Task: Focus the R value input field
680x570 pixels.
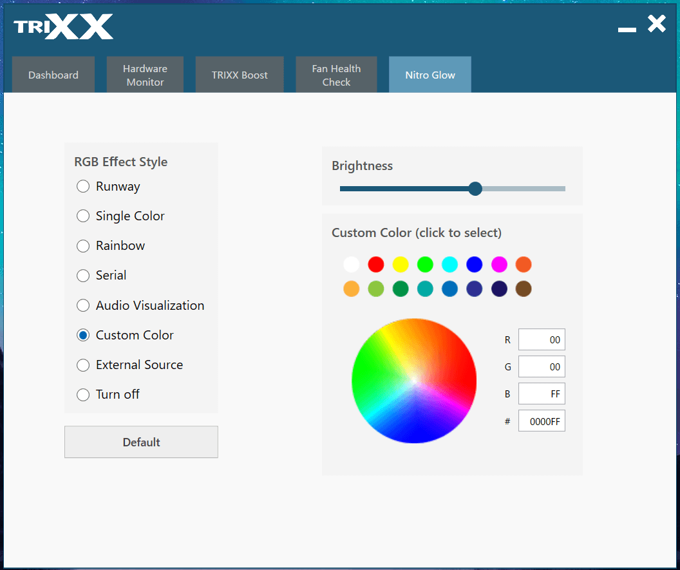Action: click(542, 339)
